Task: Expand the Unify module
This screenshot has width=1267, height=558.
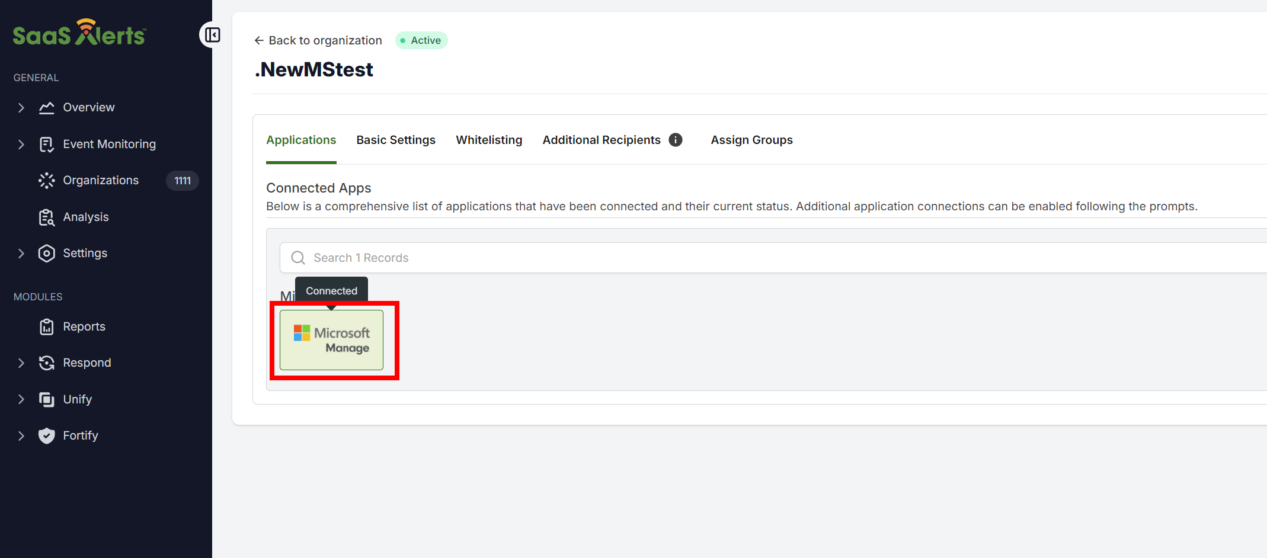Action: (21, 399)
